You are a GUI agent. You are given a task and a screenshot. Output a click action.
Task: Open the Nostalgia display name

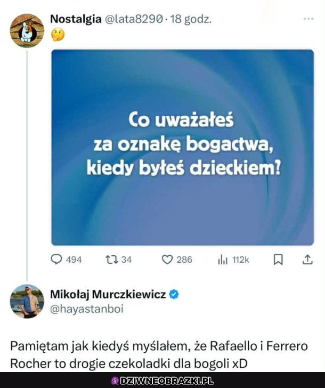76,19
